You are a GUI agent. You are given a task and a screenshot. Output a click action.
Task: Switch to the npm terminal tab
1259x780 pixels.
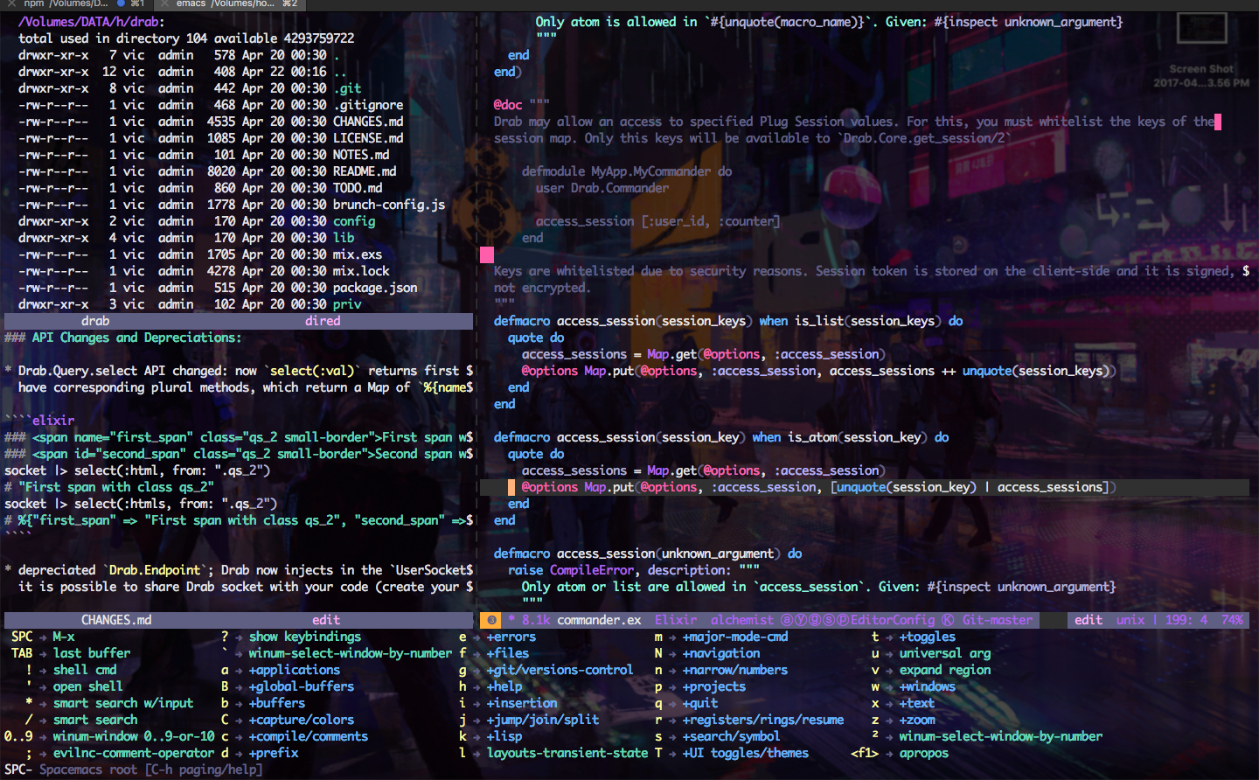(79, 3)
